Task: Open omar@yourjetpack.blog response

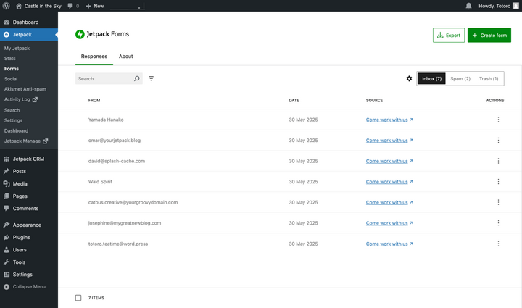Action: (x=115, y=141)
